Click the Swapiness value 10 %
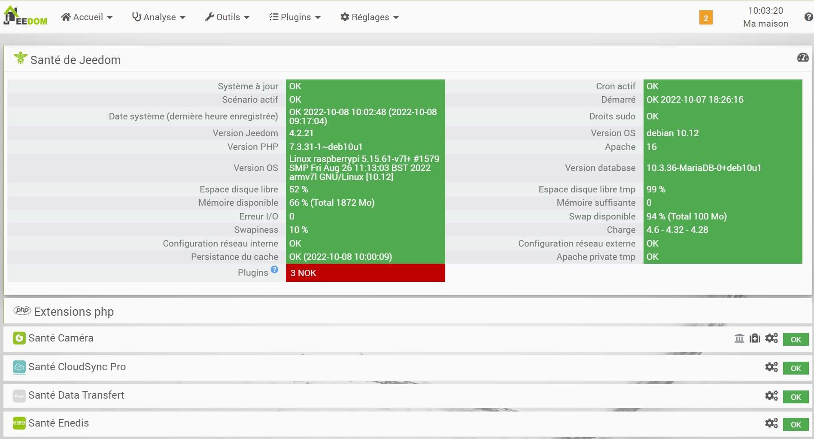The height and width of the screenshot is (439, 814). (298, 230)
